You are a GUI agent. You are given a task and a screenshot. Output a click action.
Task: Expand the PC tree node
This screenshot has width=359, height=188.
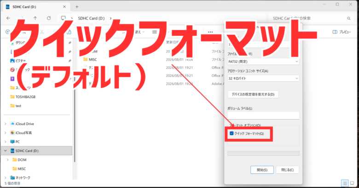(6, 142)
